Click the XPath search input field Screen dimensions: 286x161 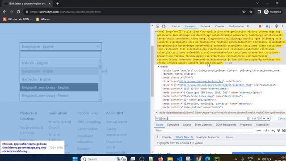point(201,119)
